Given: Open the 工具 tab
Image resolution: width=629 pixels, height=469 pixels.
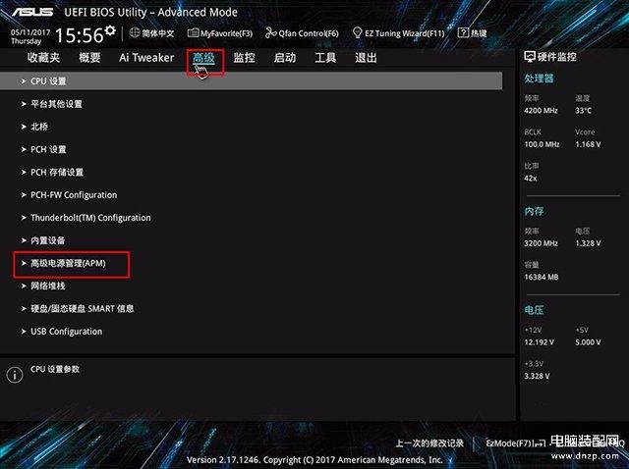Looking at the screenshot, I should pos(325,58).
